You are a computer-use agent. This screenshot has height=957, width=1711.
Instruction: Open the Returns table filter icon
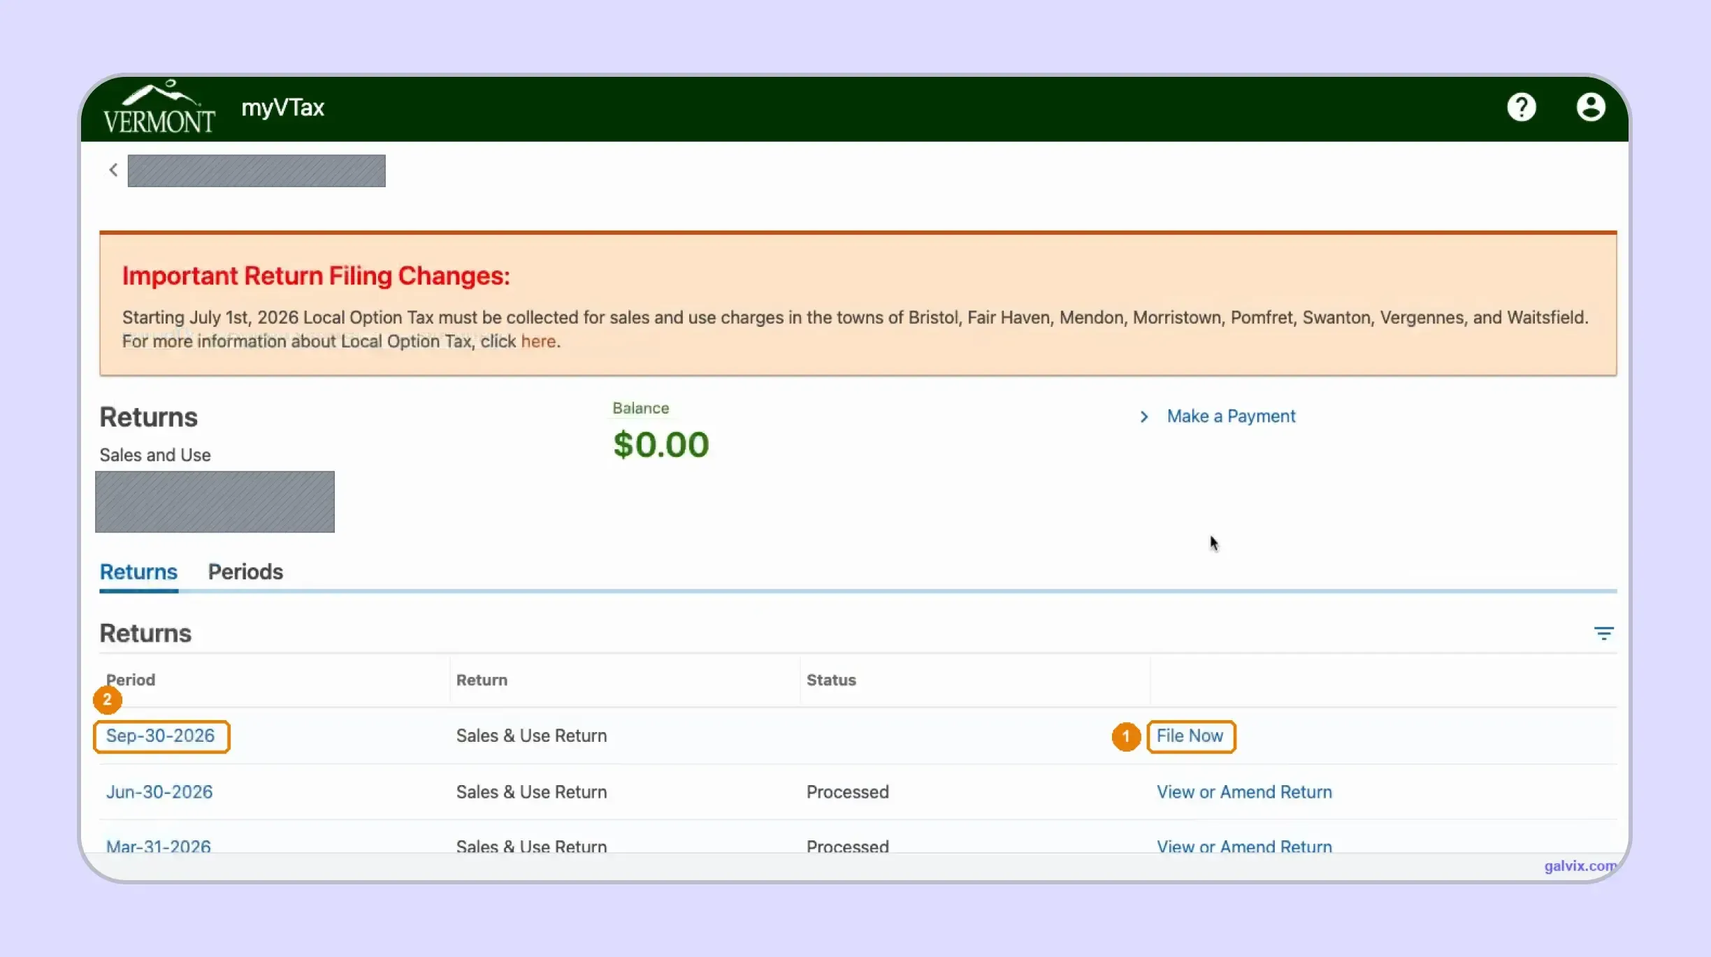[x=1603, y=634]
